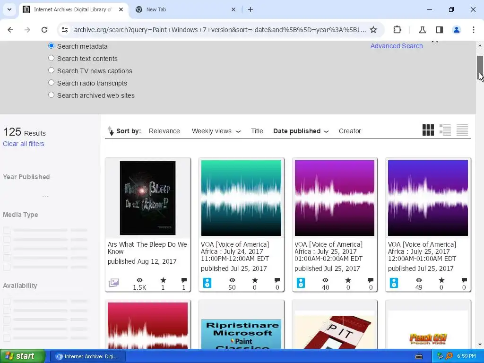
Task: Open a new tab with plus button
Action: (x=251, y=9)
